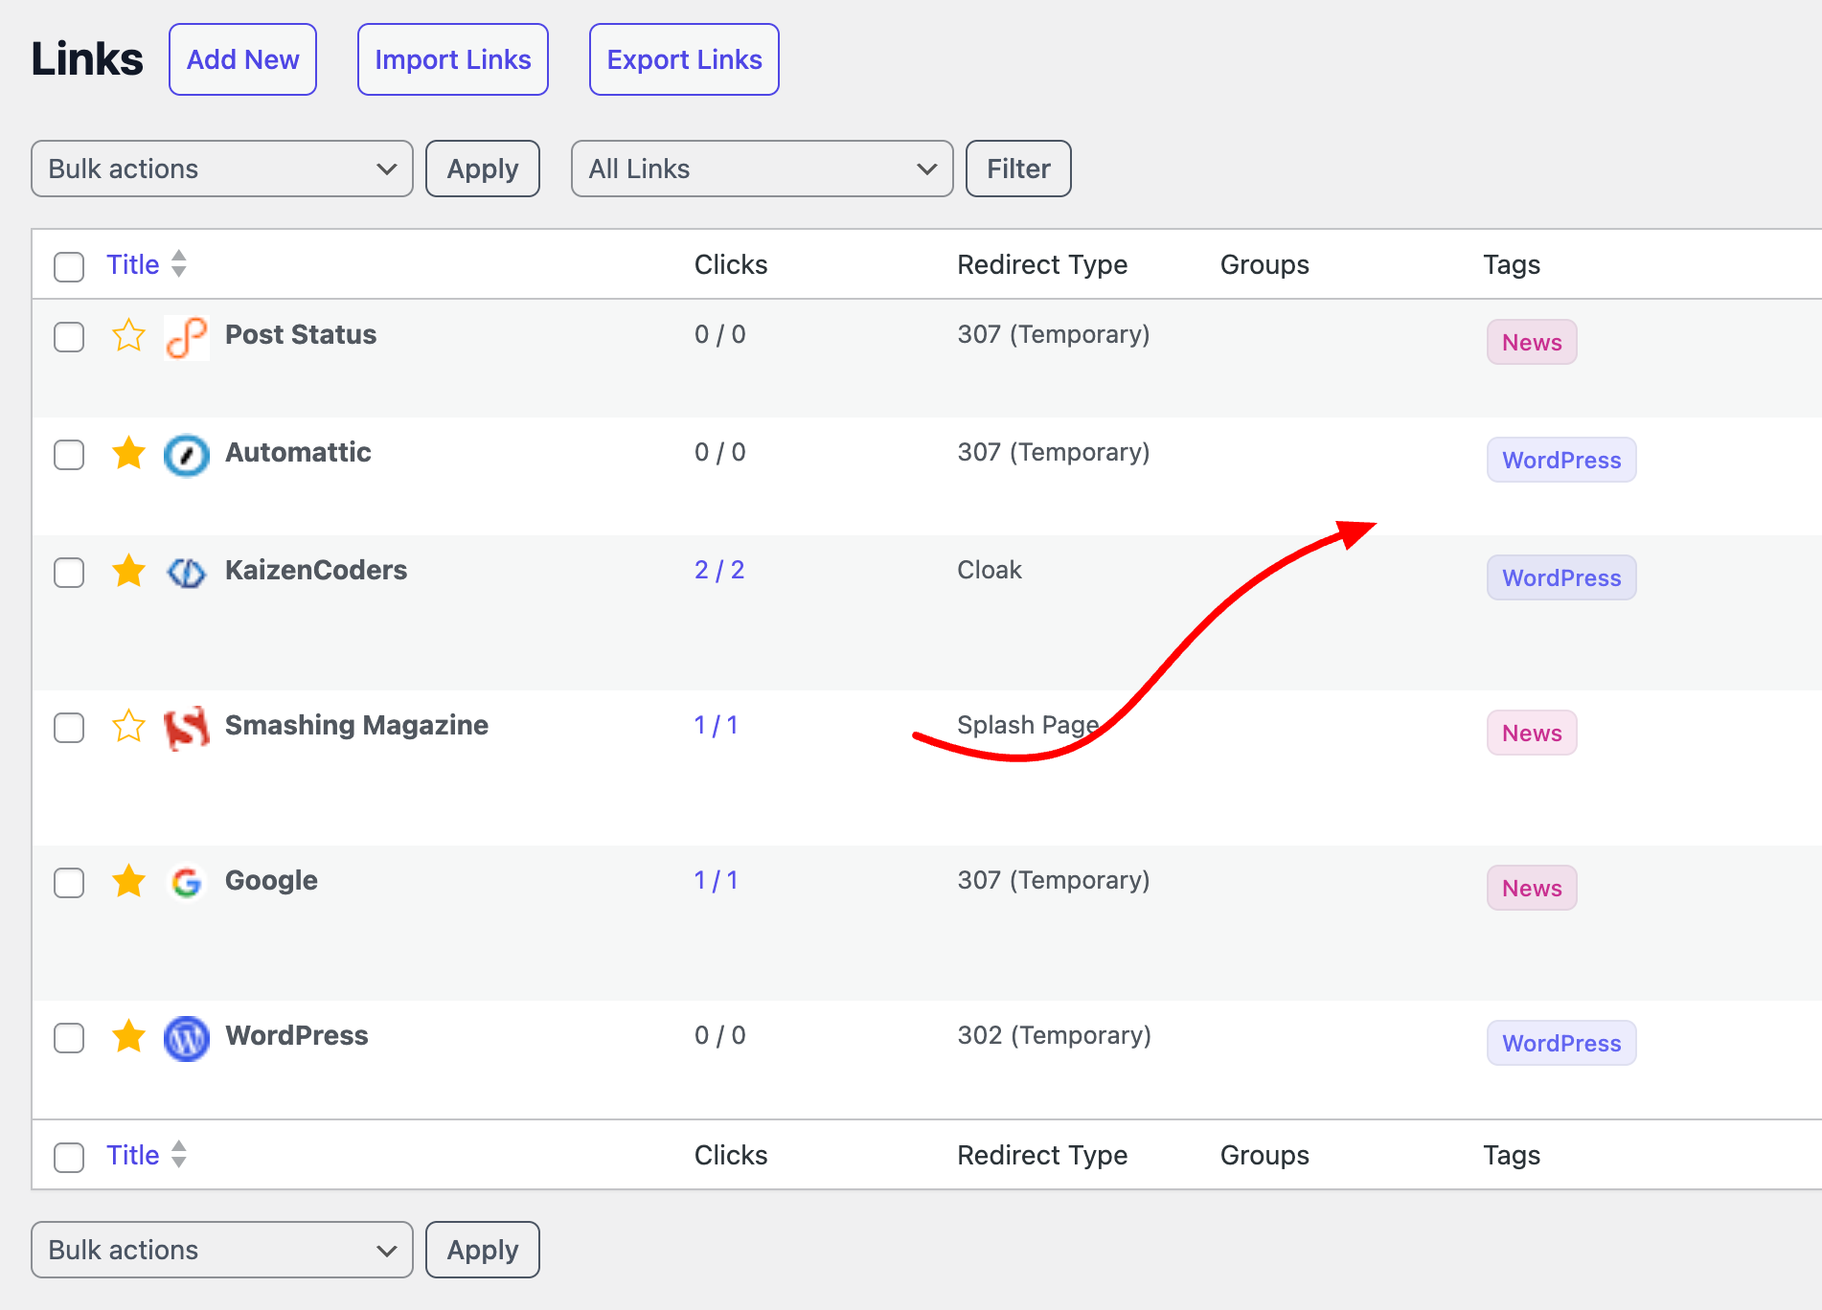The width and height of the screenshot is (1822, 1310).
Task: Unstar the Automattic link
Action: click(128, 453)
